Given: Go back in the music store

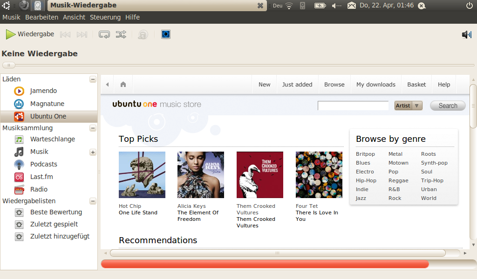Looking at the screenshot, I should [x=108, y=85].
